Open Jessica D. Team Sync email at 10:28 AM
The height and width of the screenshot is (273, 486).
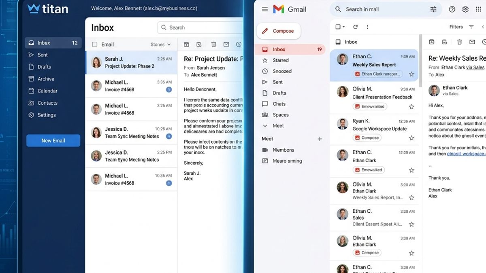(x=131, y=133)
